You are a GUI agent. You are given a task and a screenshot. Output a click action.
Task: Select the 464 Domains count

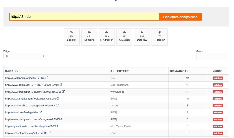[x=89, y=36]
